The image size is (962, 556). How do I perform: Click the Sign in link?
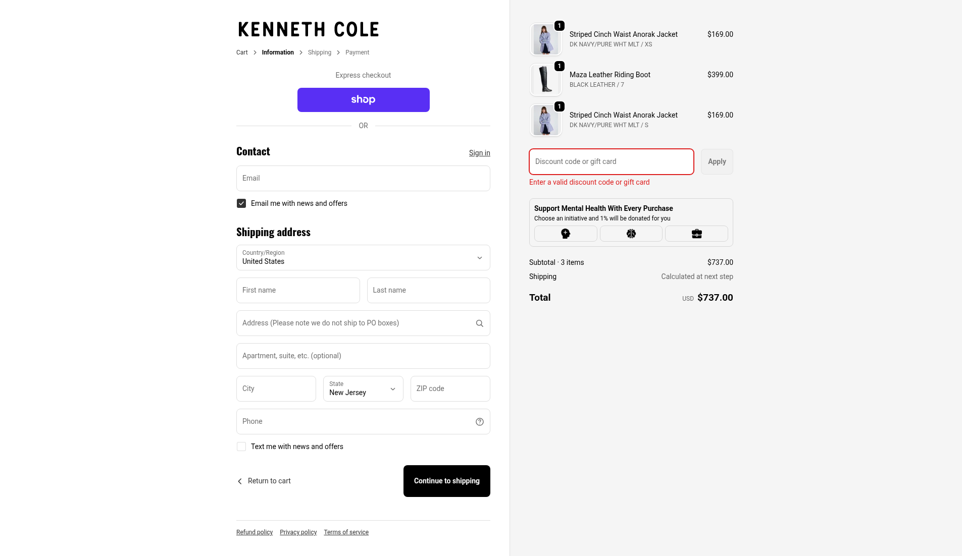point(479,153)
